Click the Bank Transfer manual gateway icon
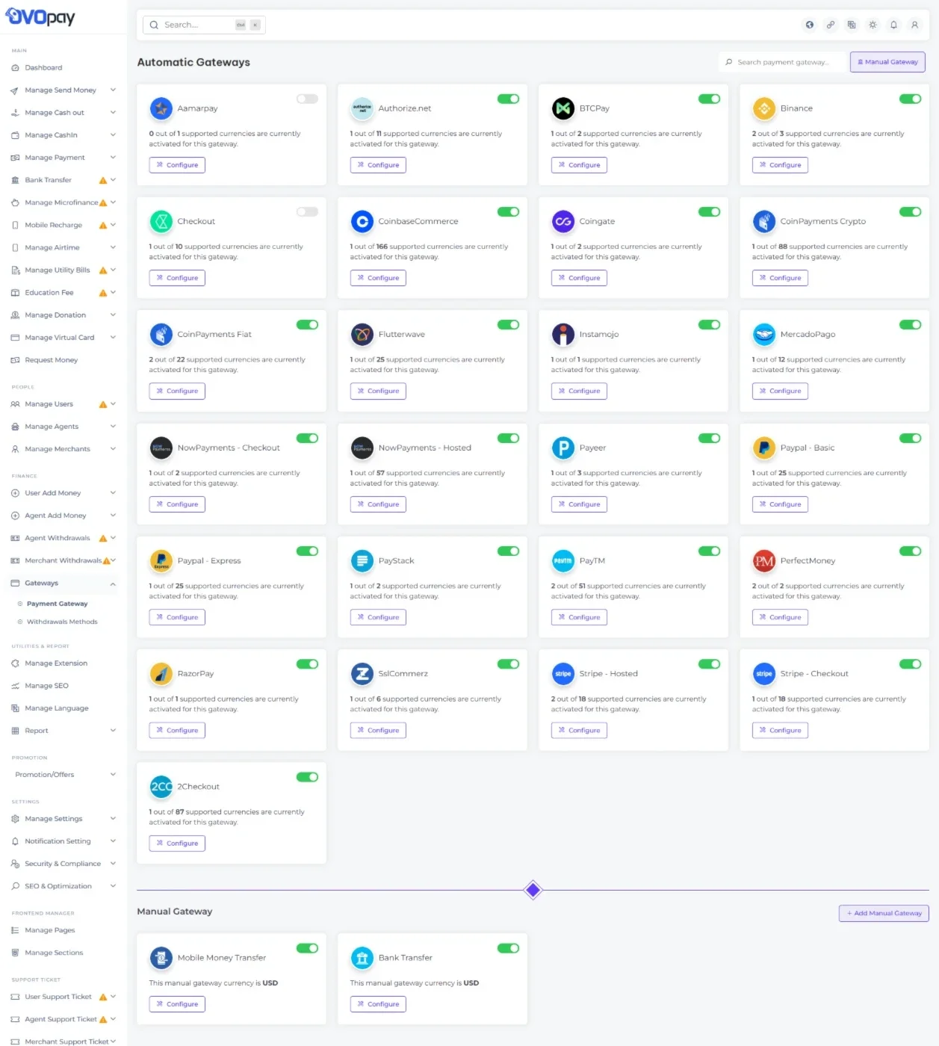This screenshot has width=939, height=1046. click(x=362, y=958)
